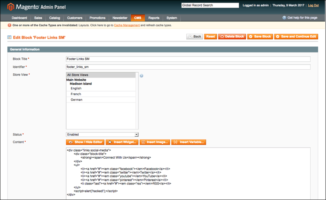Screen dimensions: 326x200
Task: Follow the Cache Management link
Action: point(127,25)
